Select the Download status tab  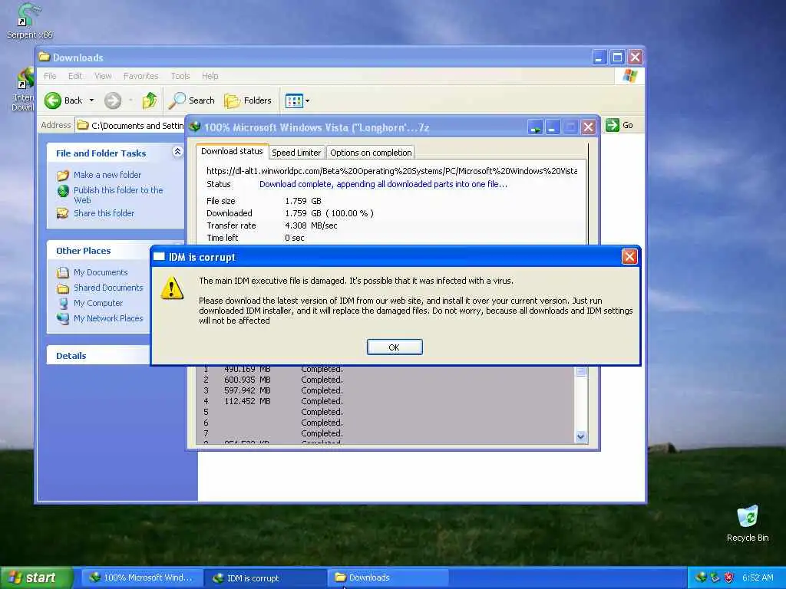point(232,151)
